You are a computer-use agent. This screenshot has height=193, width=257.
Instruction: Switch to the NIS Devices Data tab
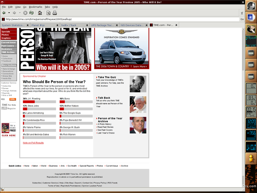point(132,25)
